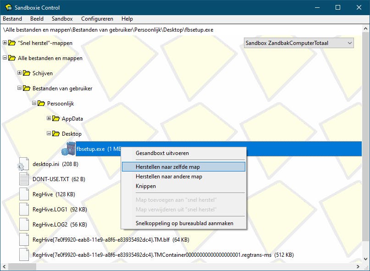Click the Bestanden van gebruiker folder icon
The image size is (370, 271).
pyautogui.click(x=27, y=88)
